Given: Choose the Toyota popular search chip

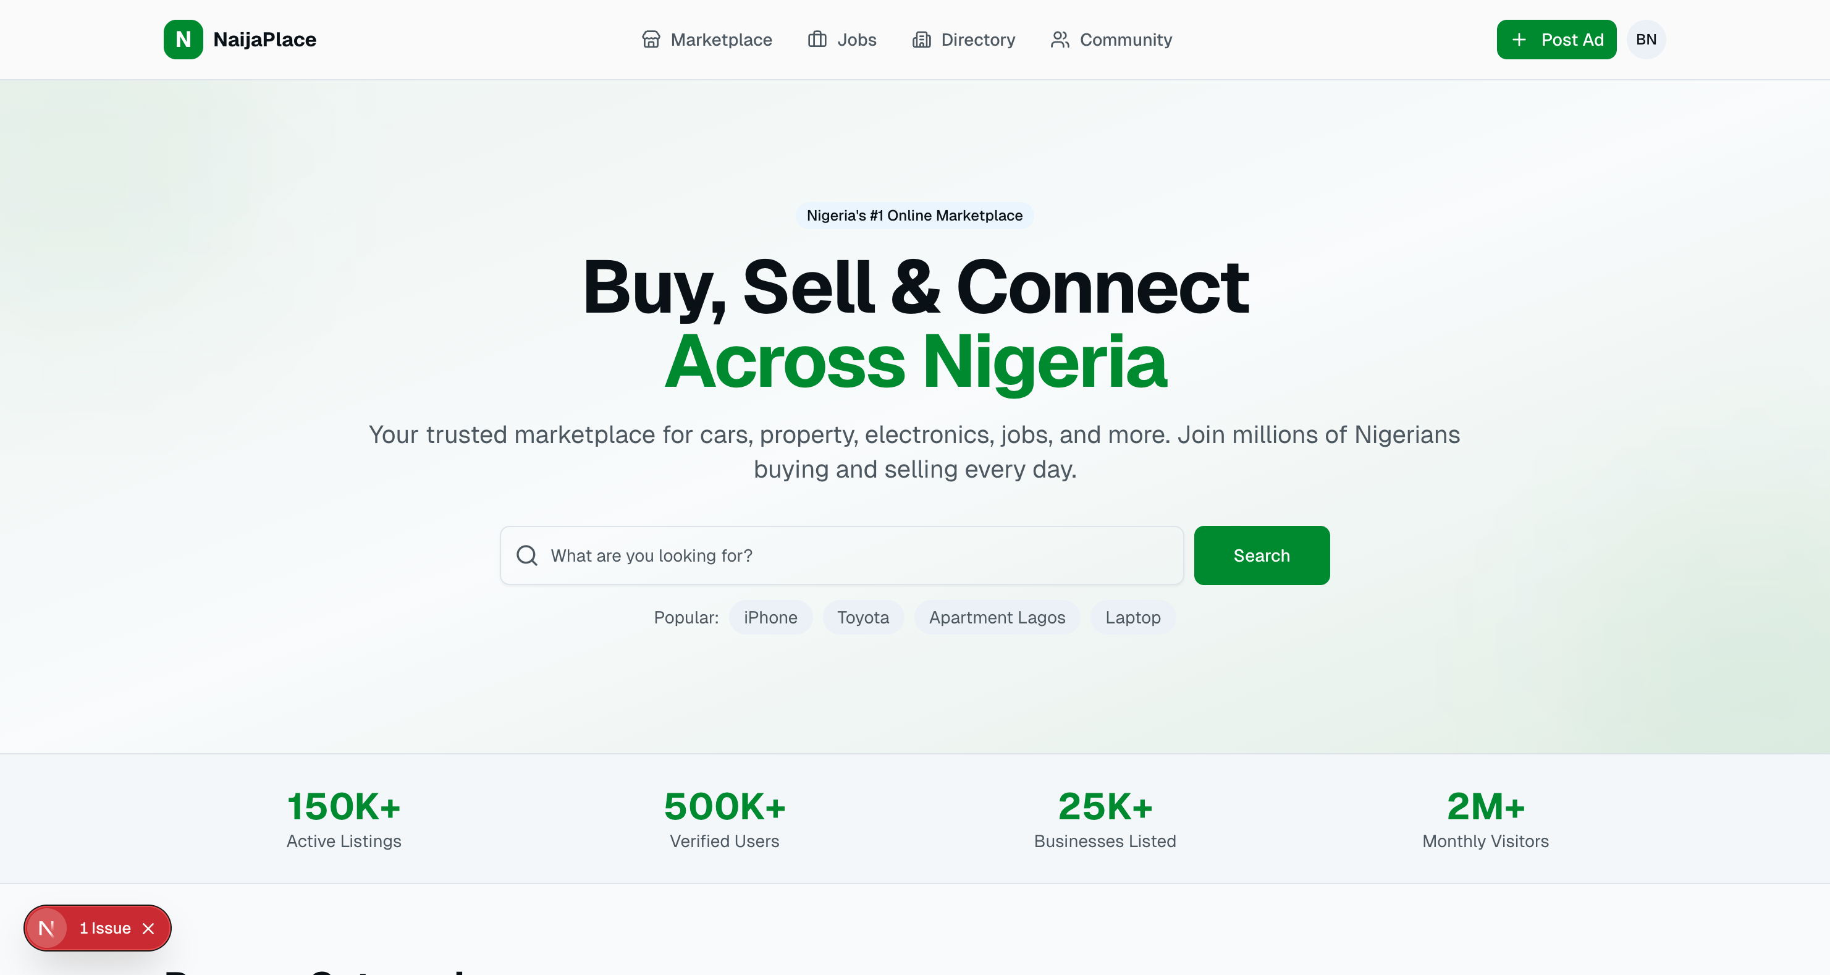Looking at the screenshot, I should [x=862, y=617].
